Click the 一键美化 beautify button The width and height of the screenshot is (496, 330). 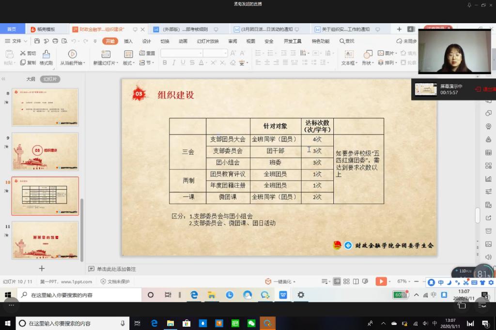(280, 281)
